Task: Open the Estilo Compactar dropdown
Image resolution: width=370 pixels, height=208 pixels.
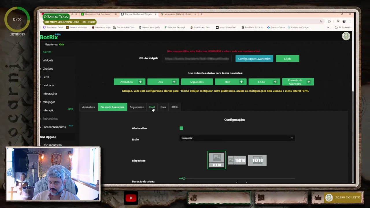Action: point(237,138)
